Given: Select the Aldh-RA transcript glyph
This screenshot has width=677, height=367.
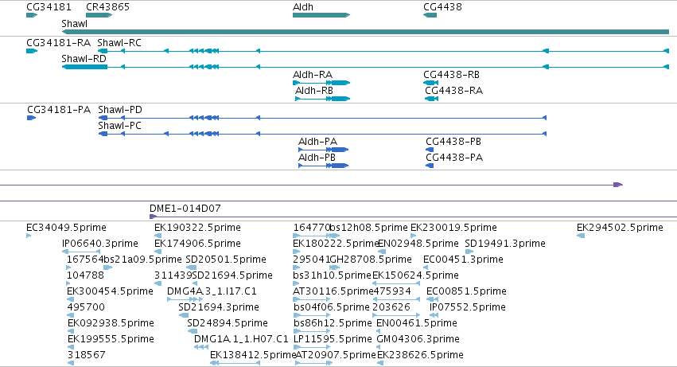Looking at the screenshot, I should pyautogui.click(x=321, y=83).
